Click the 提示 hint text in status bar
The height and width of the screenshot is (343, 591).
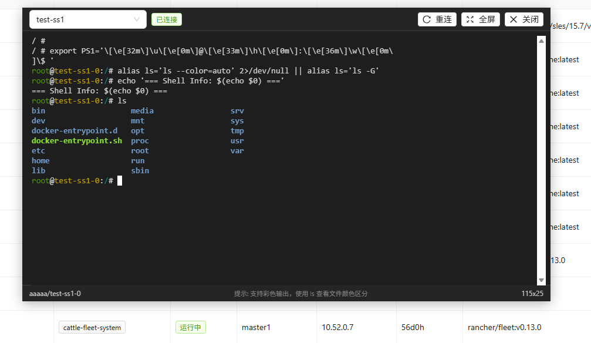click(x=300, y=293)
